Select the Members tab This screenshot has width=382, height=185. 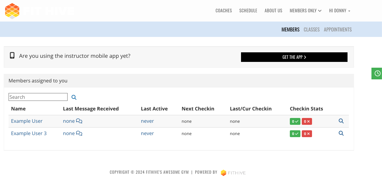pos(291,29)
